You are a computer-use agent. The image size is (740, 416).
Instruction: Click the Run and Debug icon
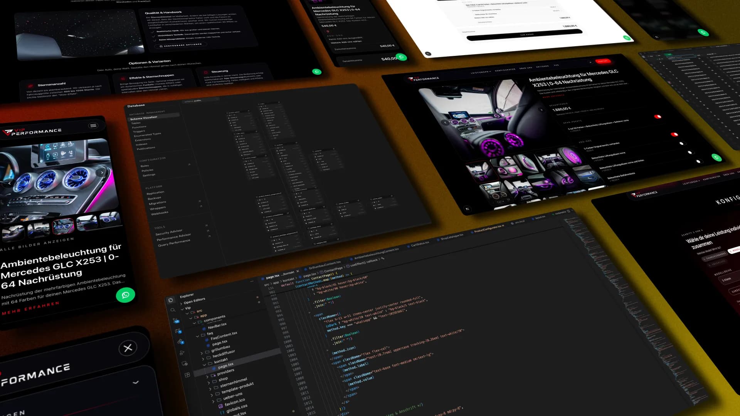coord(178,331)
